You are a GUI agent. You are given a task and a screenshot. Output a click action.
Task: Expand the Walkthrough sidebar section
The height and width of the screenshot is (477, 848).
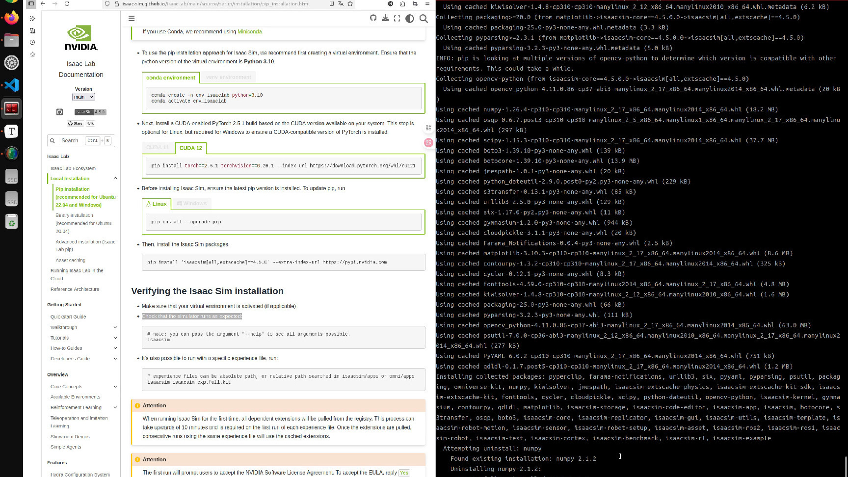pyautogui.click(x=115, y=327)
